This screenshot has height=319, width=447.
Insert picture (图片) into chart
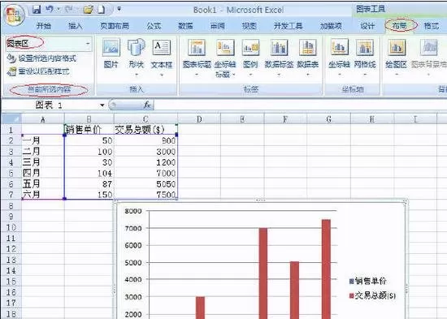point(111,54)
